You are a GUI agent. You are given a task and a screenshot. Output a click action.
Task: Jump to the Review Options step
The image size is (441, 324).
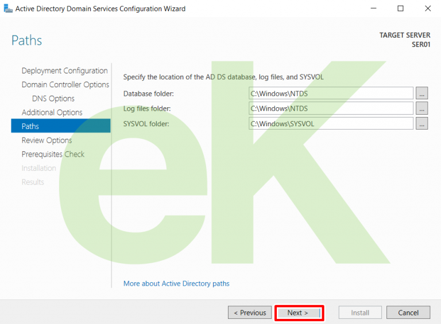[47, 140]
